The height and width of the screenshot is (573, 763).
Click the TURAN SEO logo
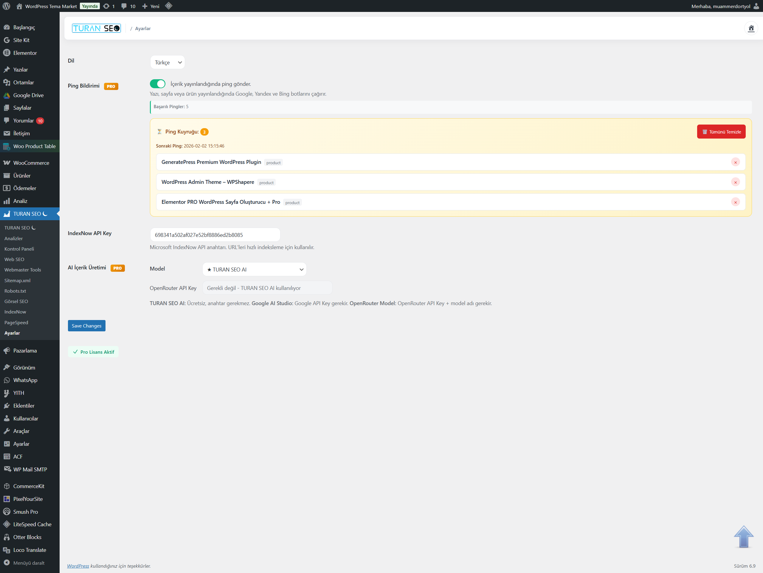tap(96, 28)
